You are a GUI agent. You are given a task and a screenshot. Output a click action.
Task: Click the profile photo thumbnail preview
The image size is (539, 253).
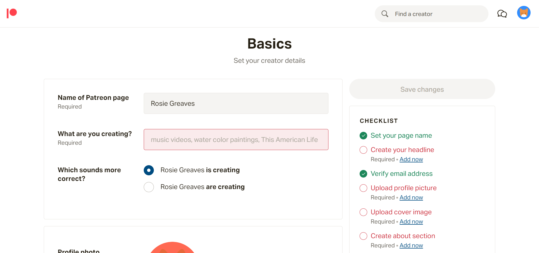coord(172,248)
